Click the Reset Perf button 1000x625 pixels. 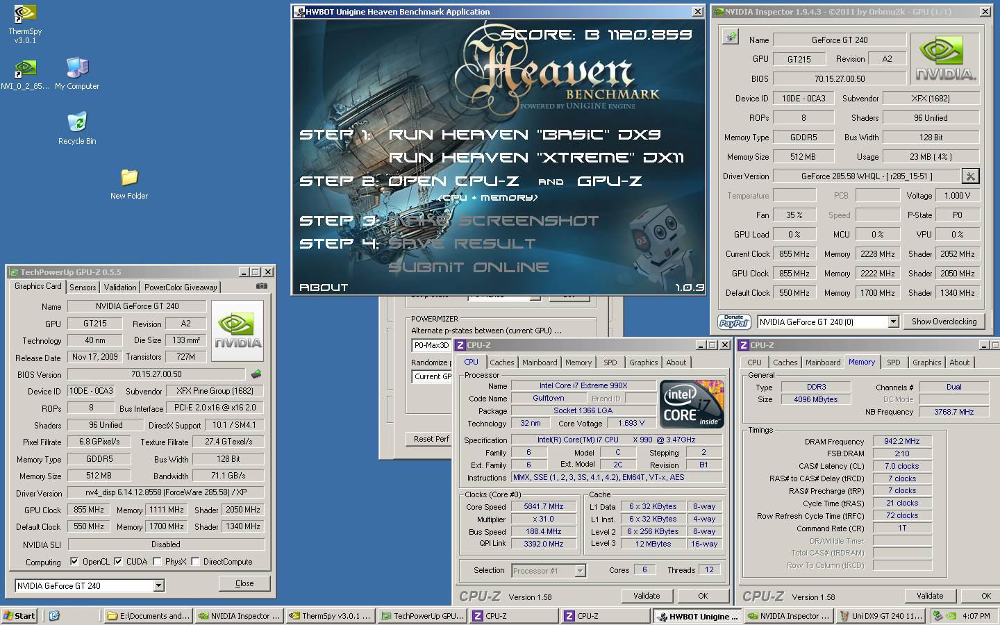pyautogui.click(x=431, y=439)
